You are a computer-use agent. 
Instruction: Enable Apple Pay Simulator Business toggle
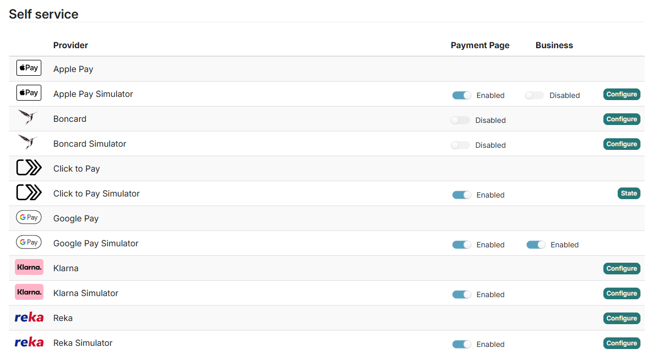point(534,95)
